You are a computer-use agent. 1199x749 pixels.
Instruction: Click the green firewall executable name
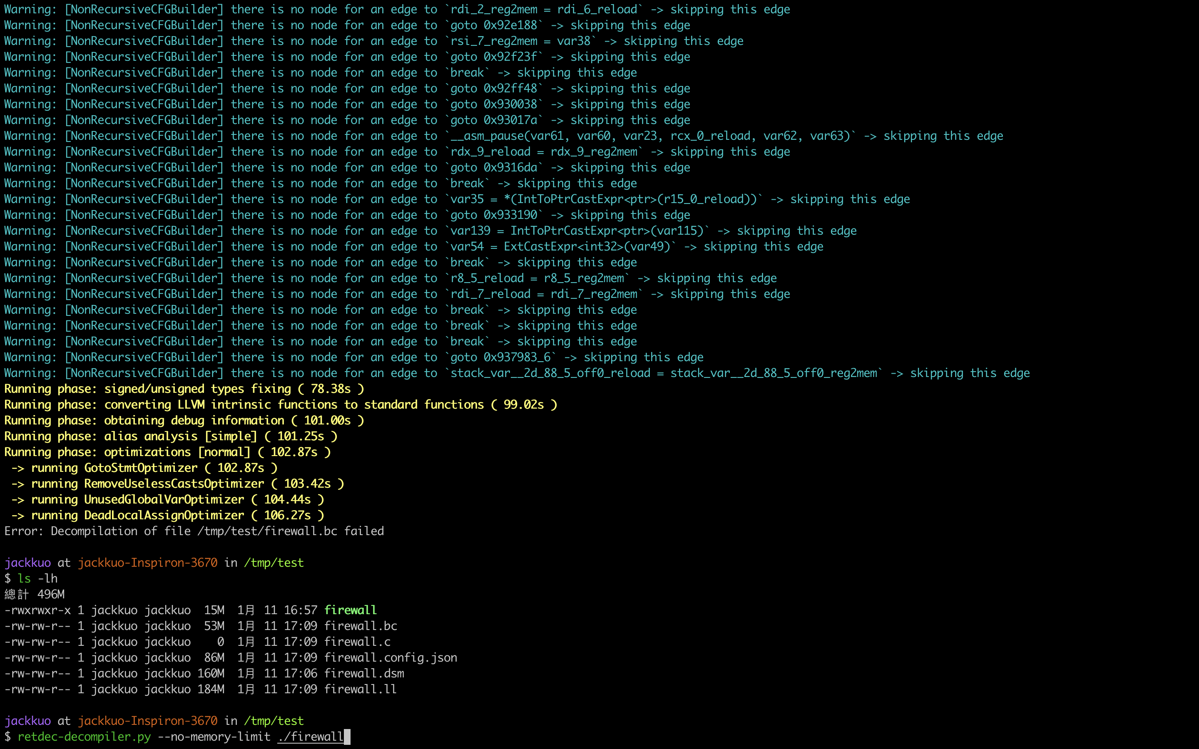click(x=350, y=610)
